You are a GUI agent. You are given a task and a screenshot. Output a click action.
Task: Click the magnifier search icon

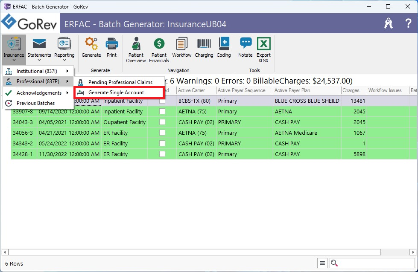point(334,263)
